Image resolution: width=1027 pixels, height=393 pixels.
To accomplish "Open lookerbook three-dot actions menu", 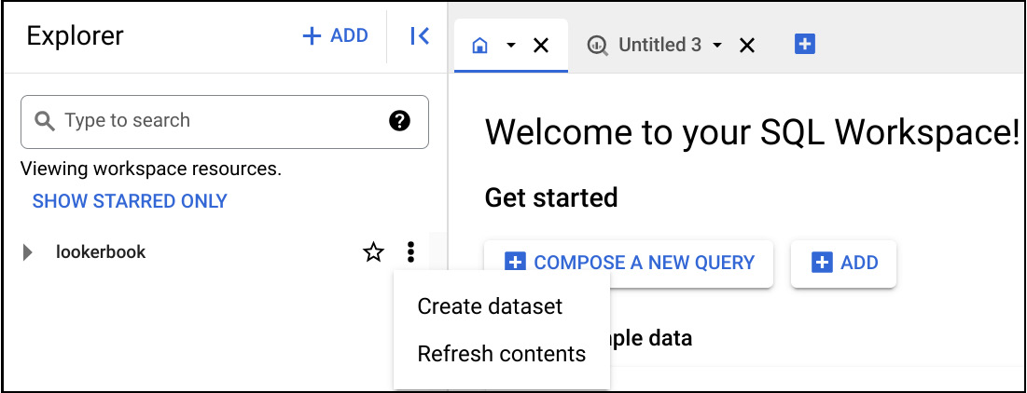I will [410, 251].
